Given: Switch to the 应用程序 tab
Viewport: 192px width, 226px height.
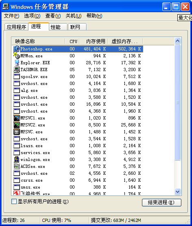Looking at the screenshot, I should (x=16, y=27).
